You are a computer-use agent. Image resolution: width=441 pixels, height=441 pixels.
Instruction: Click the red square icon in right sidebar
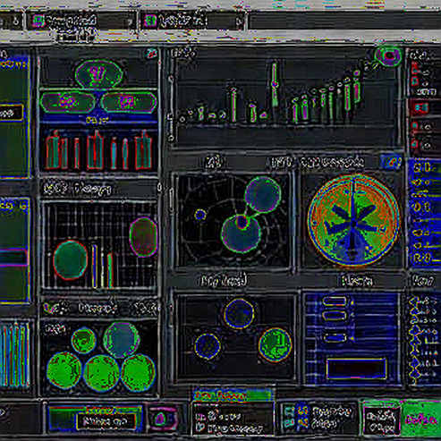[x=420, y=107]
